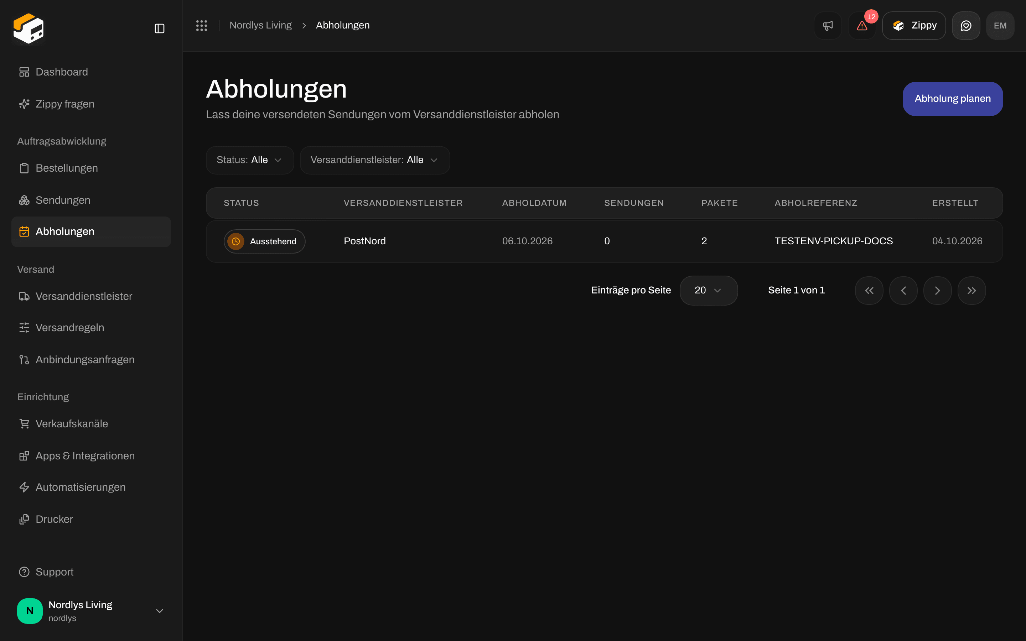Image resolution: width=1026 pixels, height=641 pixels.
Task: Collapse the sidebar panel toggle
Action: click(159, 28)
